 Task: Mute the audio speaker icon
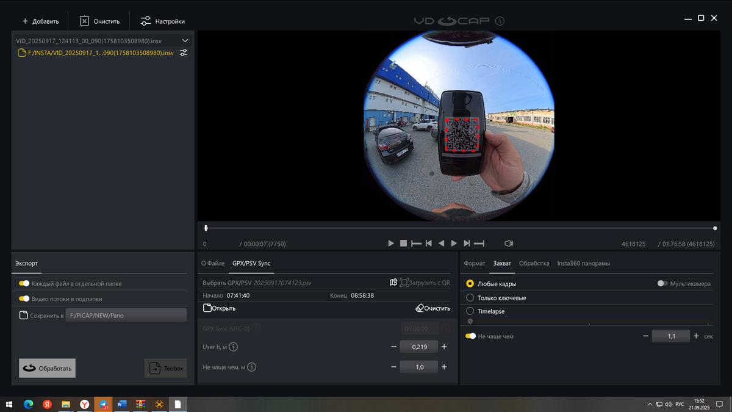click(509, 244)
